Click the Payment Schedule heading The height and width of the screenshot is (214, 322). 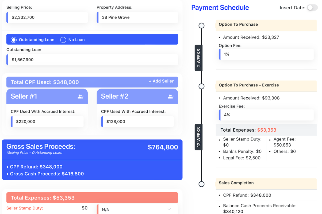click(x=220, y=7)
